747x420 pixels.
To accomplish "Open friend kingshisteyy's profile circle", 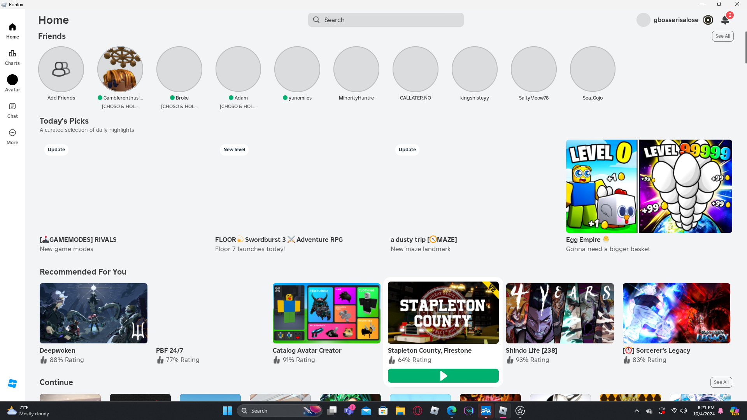I will pos(475,69).
